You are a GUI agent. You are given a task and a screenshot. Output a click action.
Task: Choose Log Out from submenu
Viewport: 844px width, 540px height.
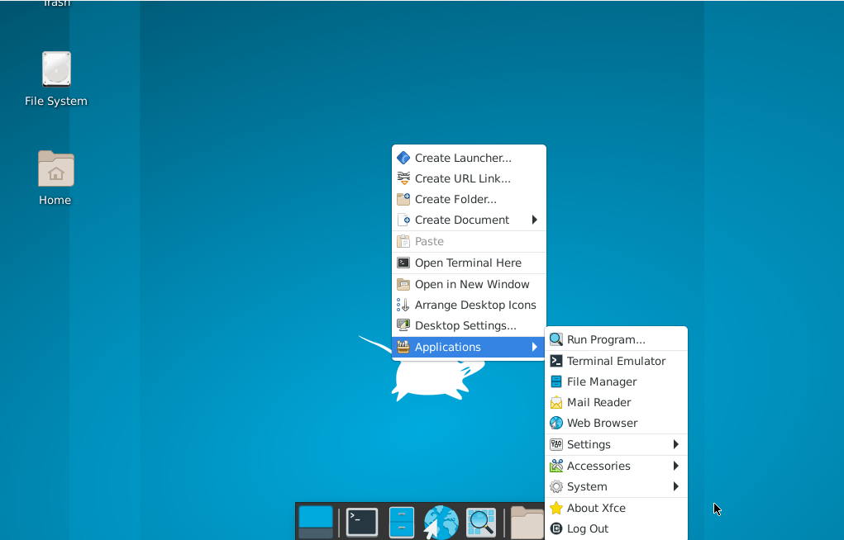click(617, 528)
